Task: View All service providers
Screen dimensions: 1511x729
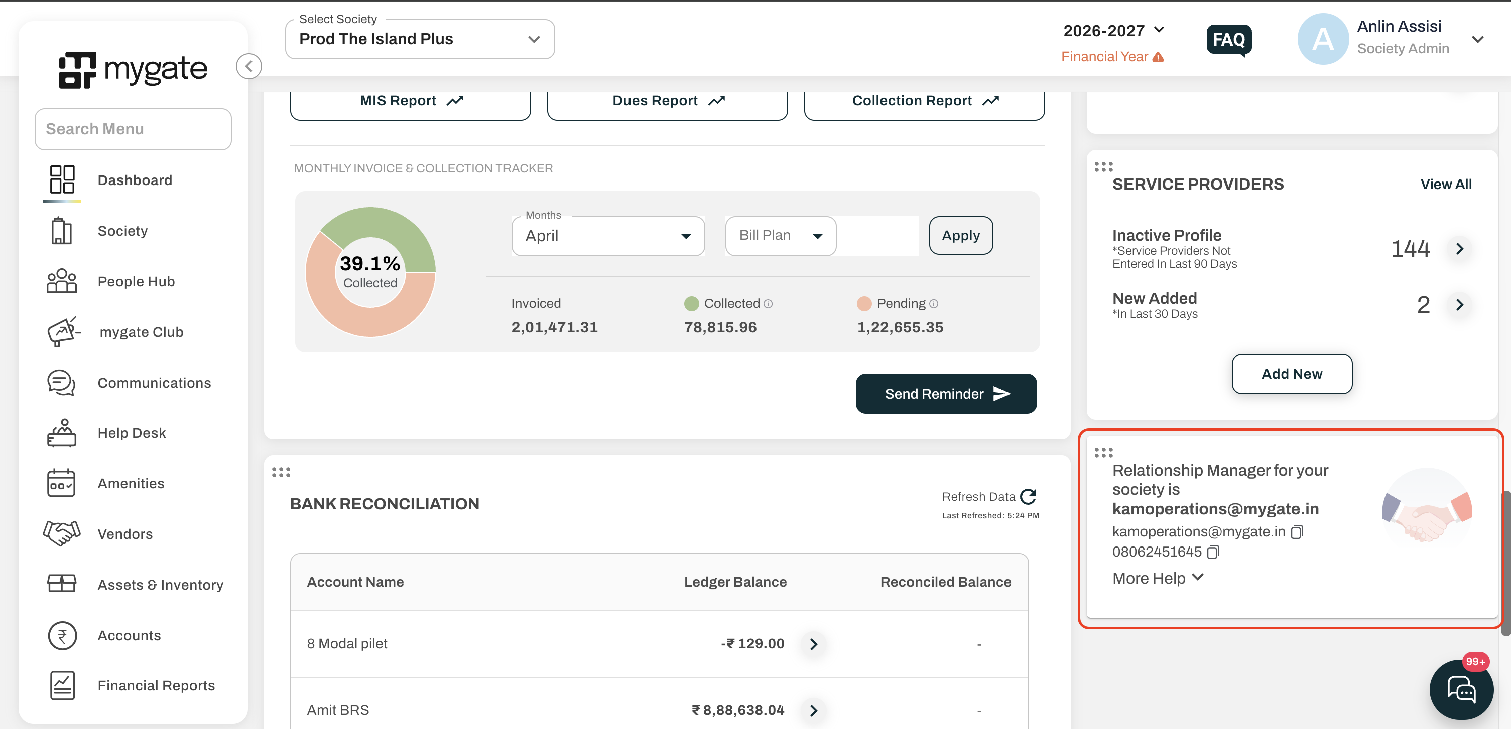Action: pyautogui.click(x=1446, y=185)
